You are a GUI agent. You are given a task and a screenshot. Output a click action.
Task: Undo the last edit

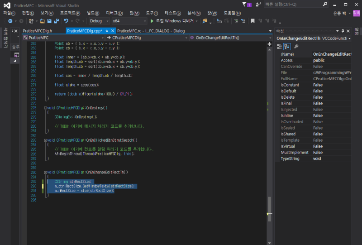click(66, 21)
